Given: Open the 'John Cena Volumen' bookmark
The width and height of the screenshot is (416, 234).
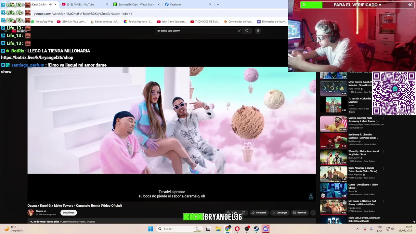Looking at the screenshot, I should pos(172,22).
